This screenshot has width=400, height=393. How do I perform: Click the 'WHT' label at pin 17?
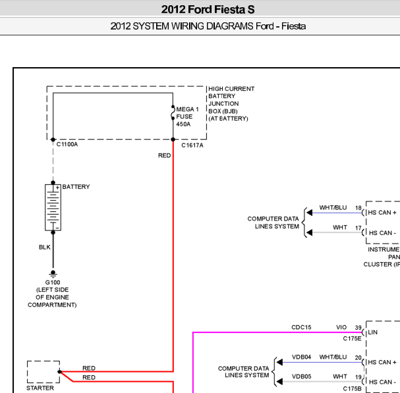(340, 227)
